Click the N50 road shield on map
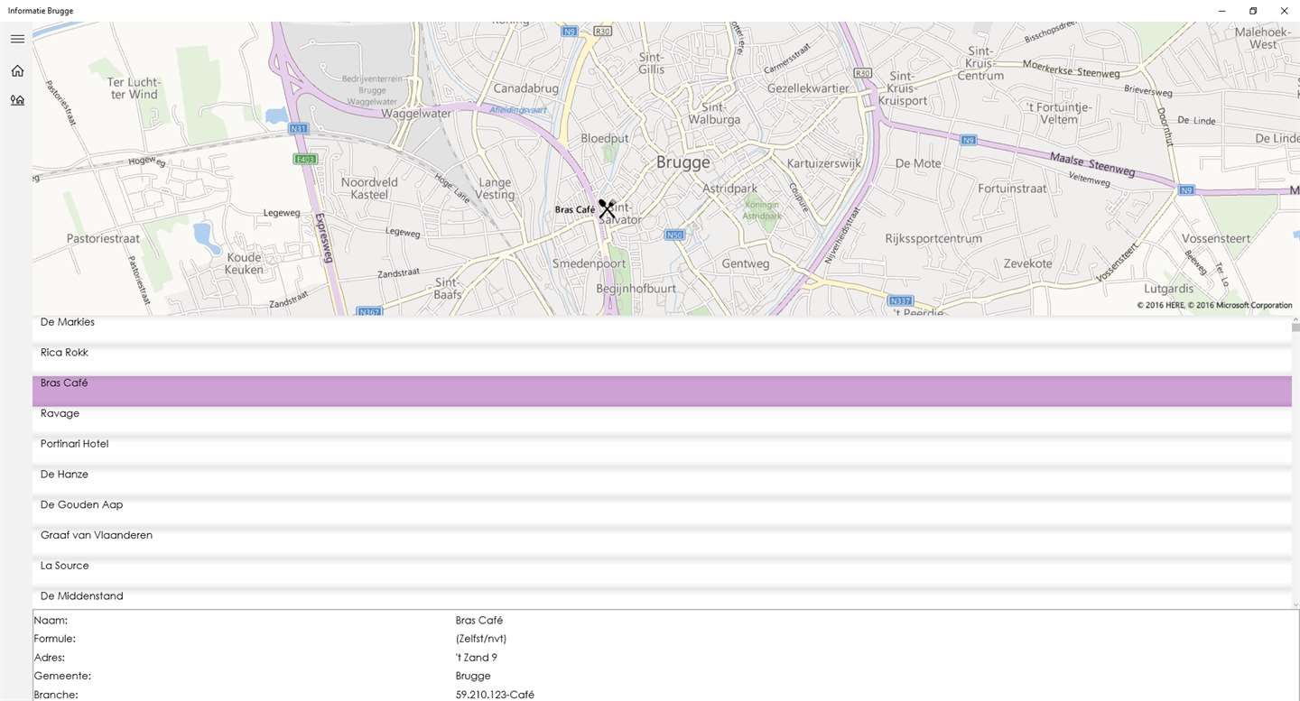The height and width of the screenshot is (701, 1300). point(674,235)
